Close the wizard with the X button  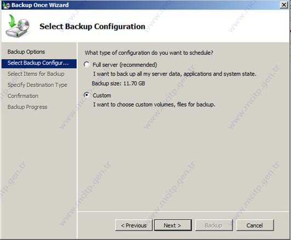click(284, 5)
